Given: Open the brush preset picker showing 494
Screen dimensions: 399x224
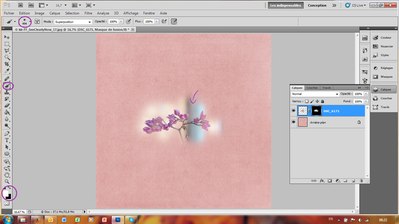Looking at the screenshot, I should pos(24,22).
